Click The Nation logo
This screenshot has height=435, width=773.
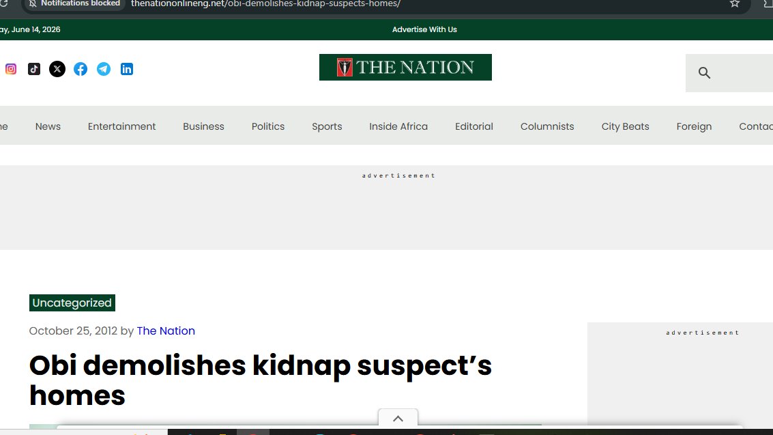click(405, 67)
